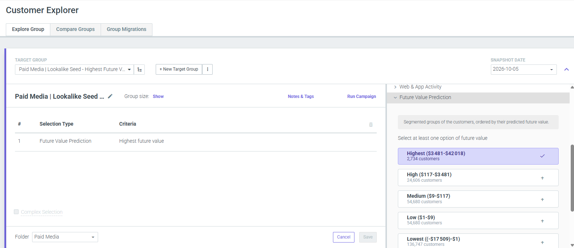This screenshot has height=248, width=574.
Task: Select the Highest ($3 481-$42 018) option
Action: pyautogui.click(x=478, y=156)
